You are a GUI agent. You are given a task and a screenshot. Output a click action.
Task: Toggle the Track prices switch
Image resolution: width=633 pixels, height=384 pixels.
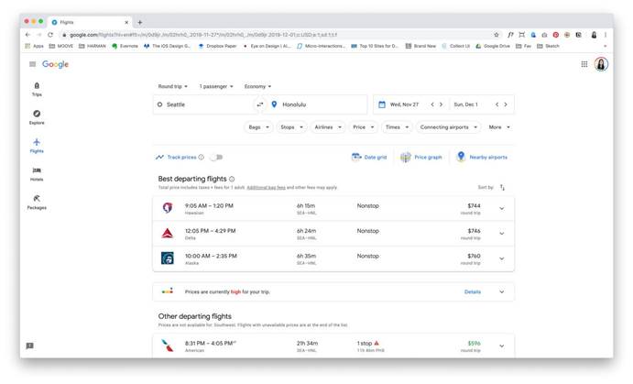(216, 157)
